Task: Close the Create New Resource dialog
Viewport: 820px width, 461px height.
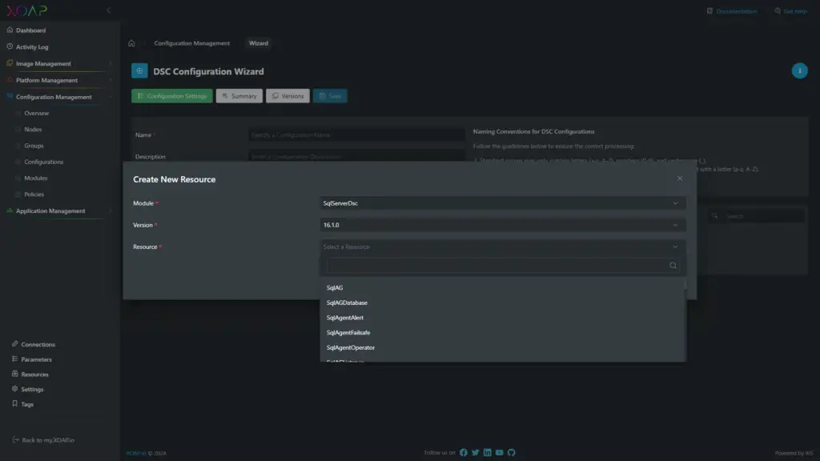Action: [679, 178]
